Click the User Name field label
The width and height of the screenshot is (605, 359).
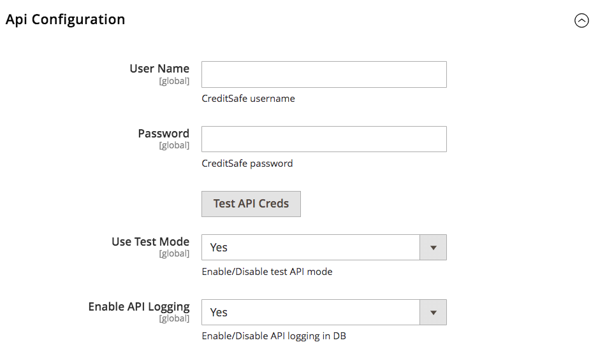(159, 69)
